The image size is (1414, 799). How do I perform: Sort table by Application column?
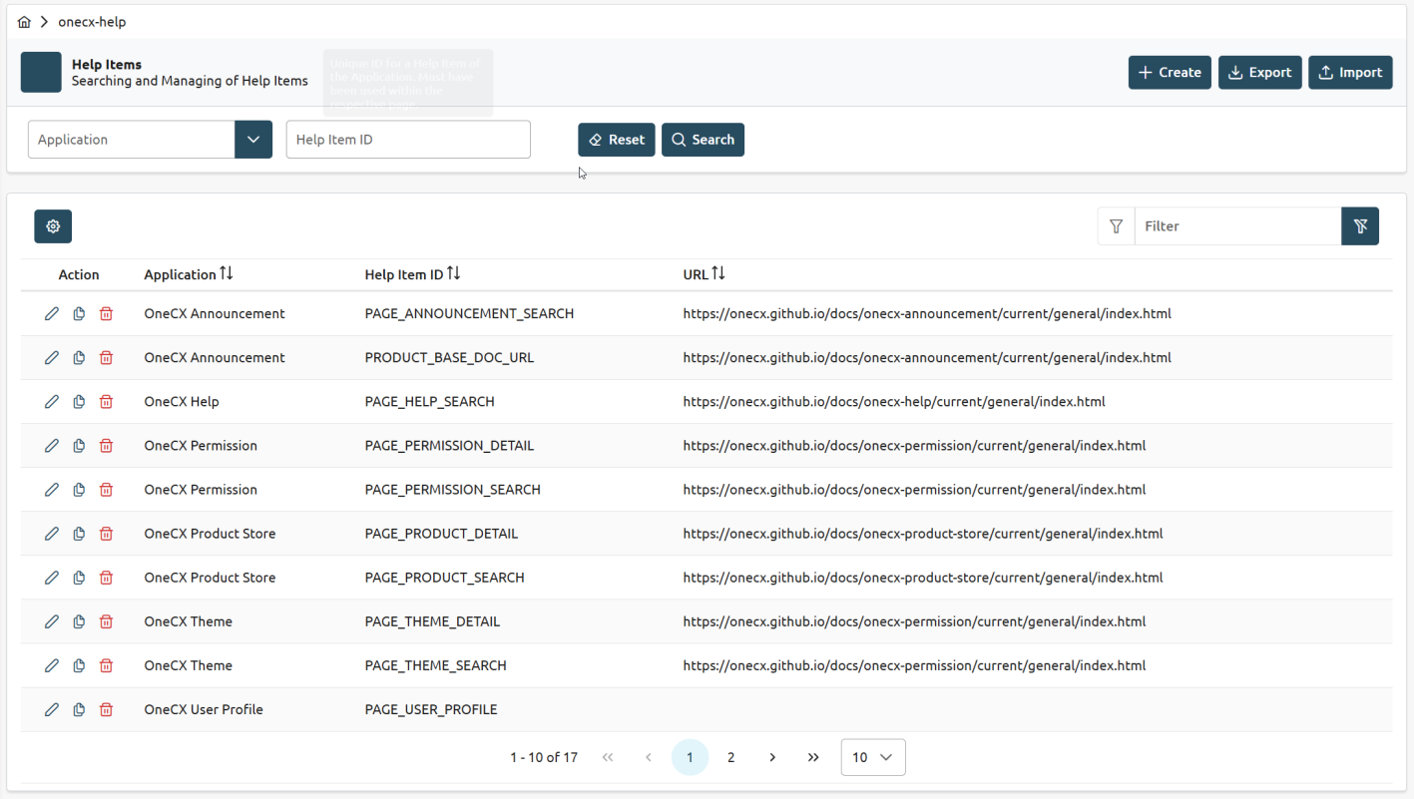pyautogui.click(x=227, y=274)
